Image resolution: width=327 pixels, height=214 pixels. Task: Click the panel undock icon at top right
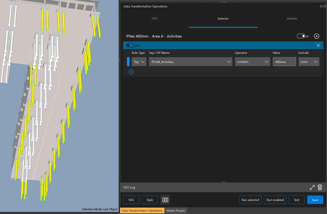point(321,6)
